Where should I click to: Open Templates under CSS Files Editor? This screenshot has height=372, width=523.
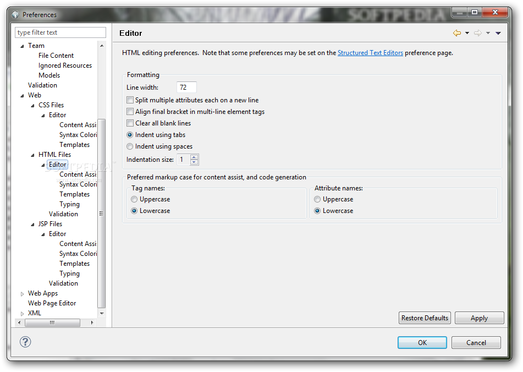pyautogui.click(x=74, y=145)
